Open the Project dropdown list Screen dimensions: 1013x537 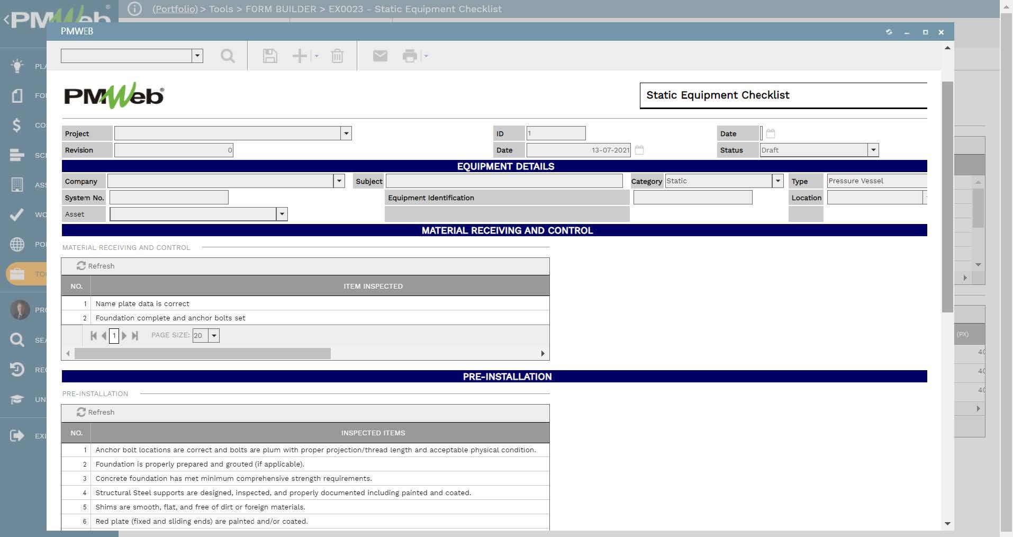point(346,133)
